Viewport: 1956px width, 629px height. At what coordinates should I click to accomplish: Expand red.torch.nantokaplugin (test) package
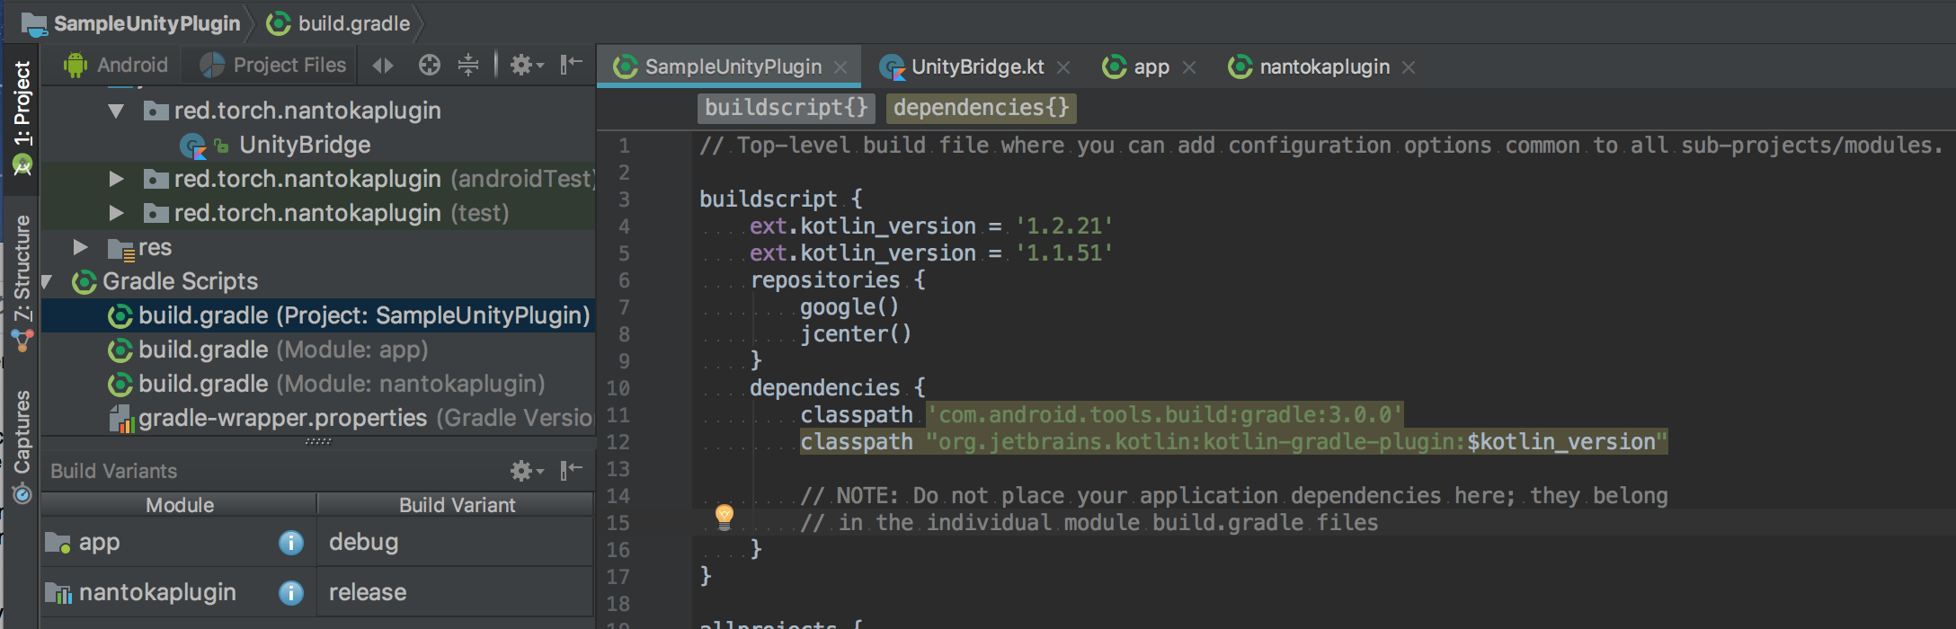[x=116, y=213]
